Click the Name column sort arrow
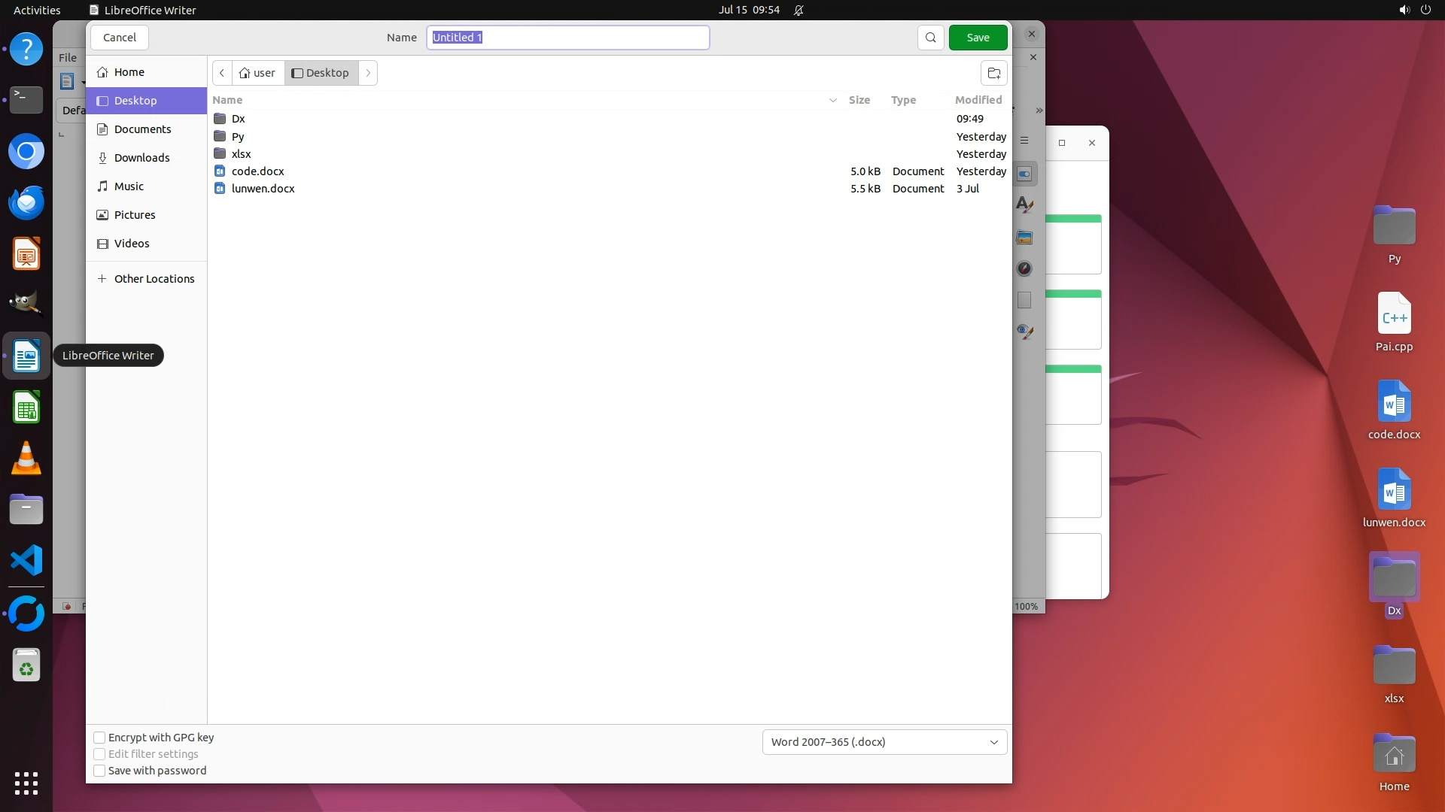Image resolution: width=1445 pixels, height=812 pixels. (x=832, y=100)
